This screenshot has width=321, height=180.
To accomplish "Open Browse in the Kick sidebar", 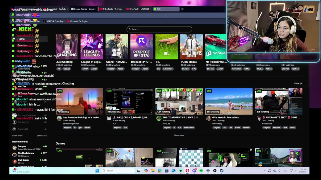I will [x=22, y=45].
